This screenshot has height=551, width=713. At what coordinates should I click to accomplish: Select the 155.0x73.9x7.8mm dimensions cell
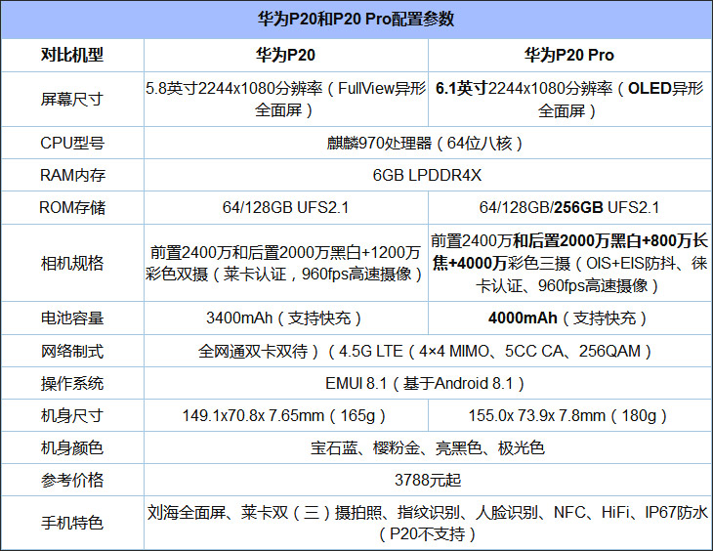[x=569, y=415]
